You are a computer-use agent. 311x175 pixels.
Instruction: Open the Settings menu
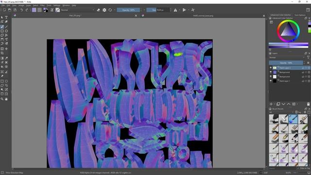point(57,5)
